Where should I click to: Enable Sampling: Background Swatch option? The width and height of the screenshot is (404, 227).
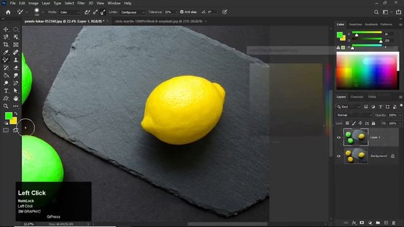click(x=103, y=12)
